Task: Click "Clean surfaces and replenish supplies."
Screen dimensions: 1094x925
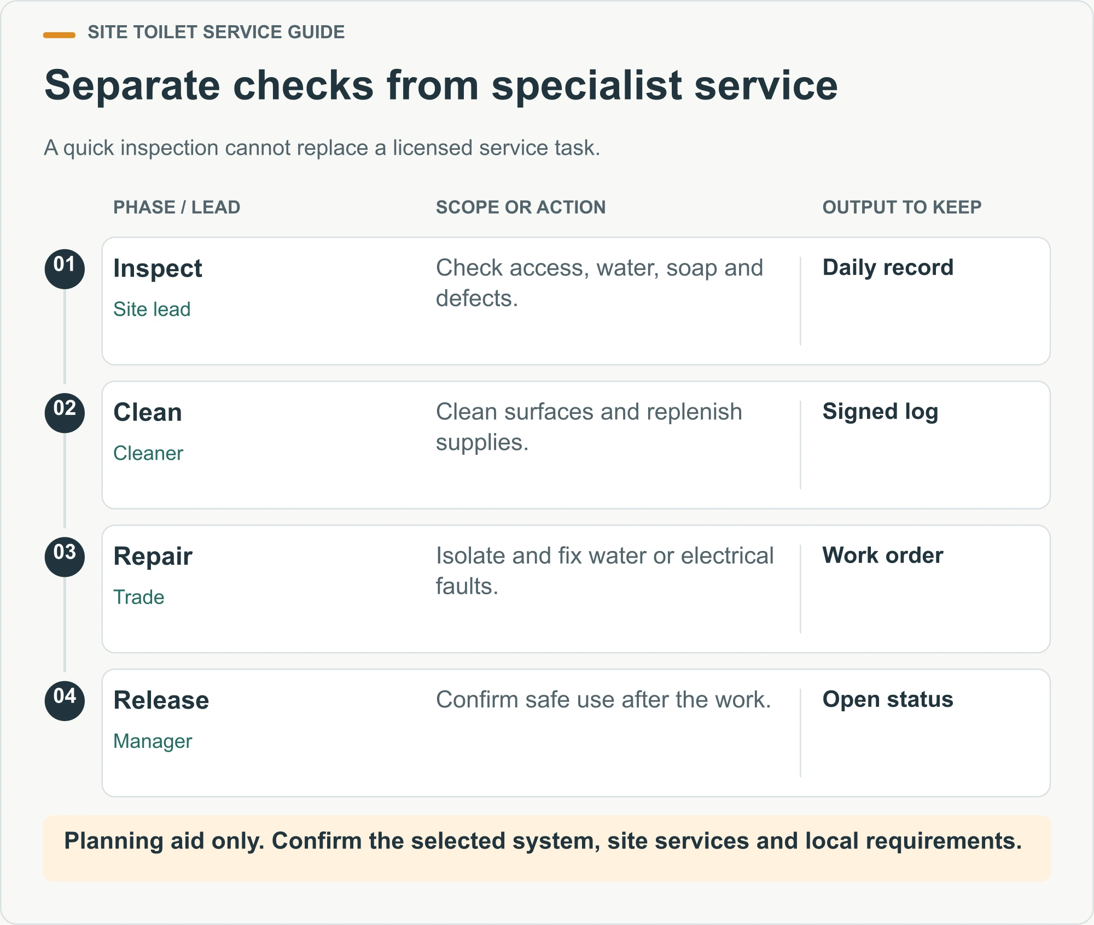Action: (x=589, y=427)
